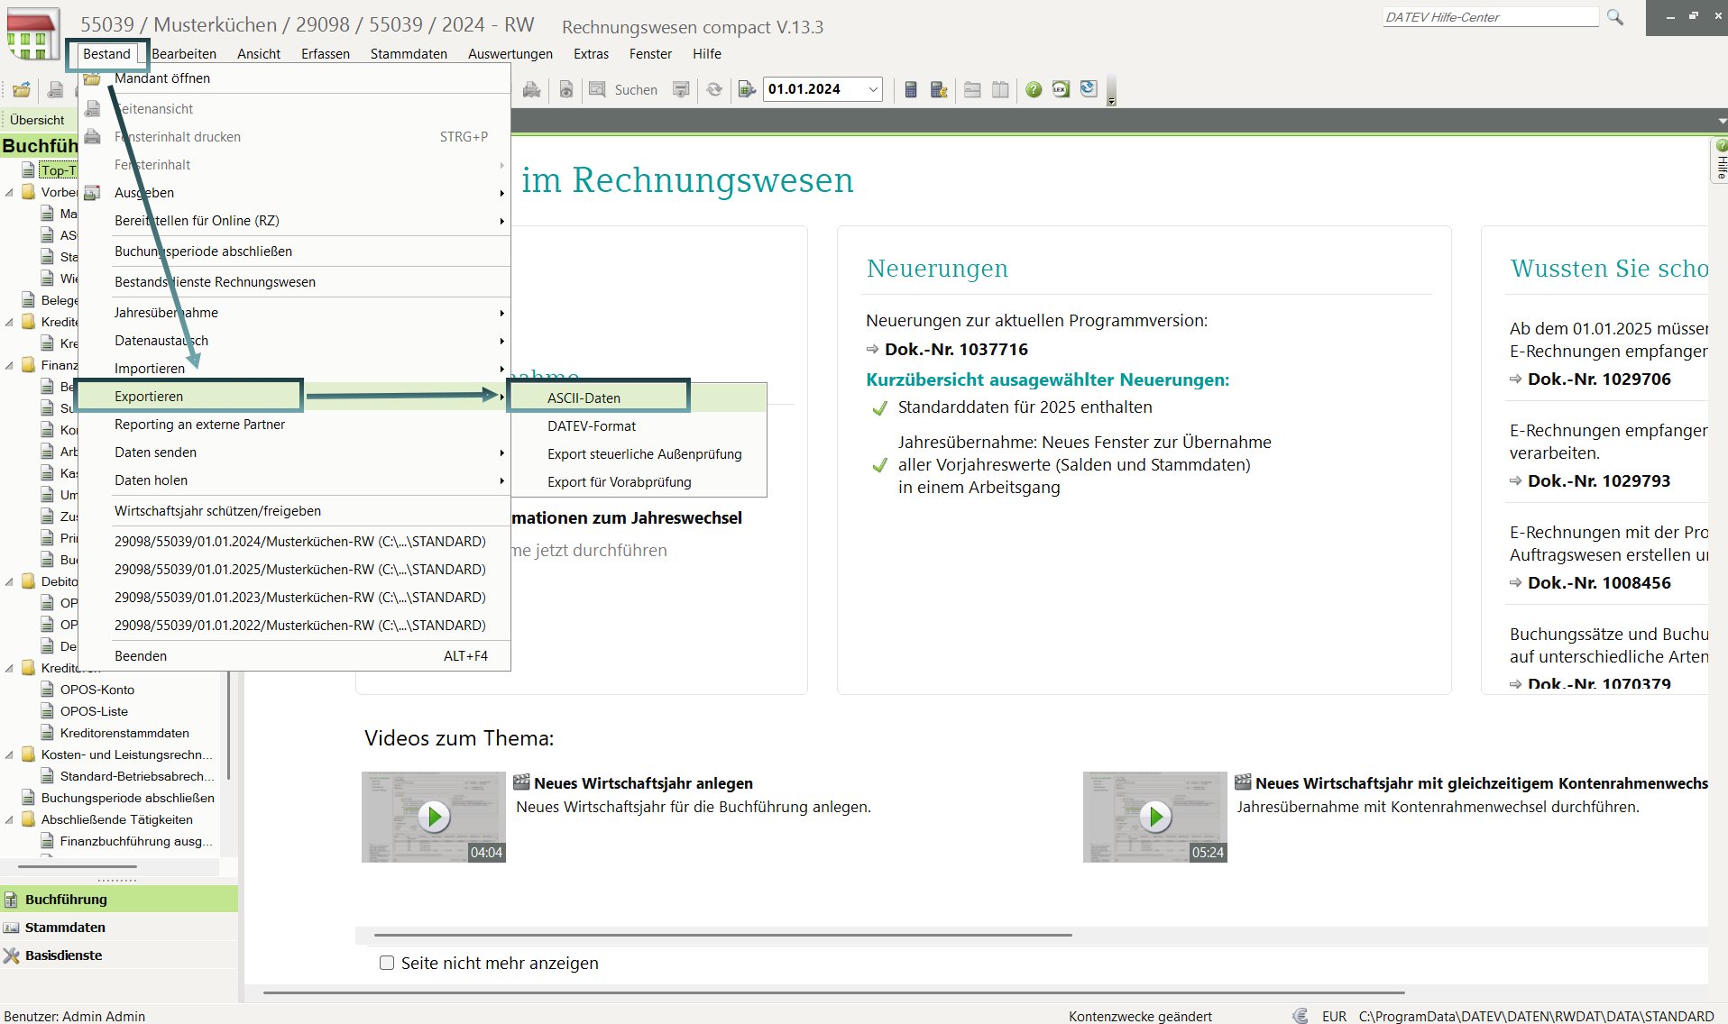Select the Excel export toolbar icon
This screenshot has width=1728, height=1024.
[x=746, y=89]
